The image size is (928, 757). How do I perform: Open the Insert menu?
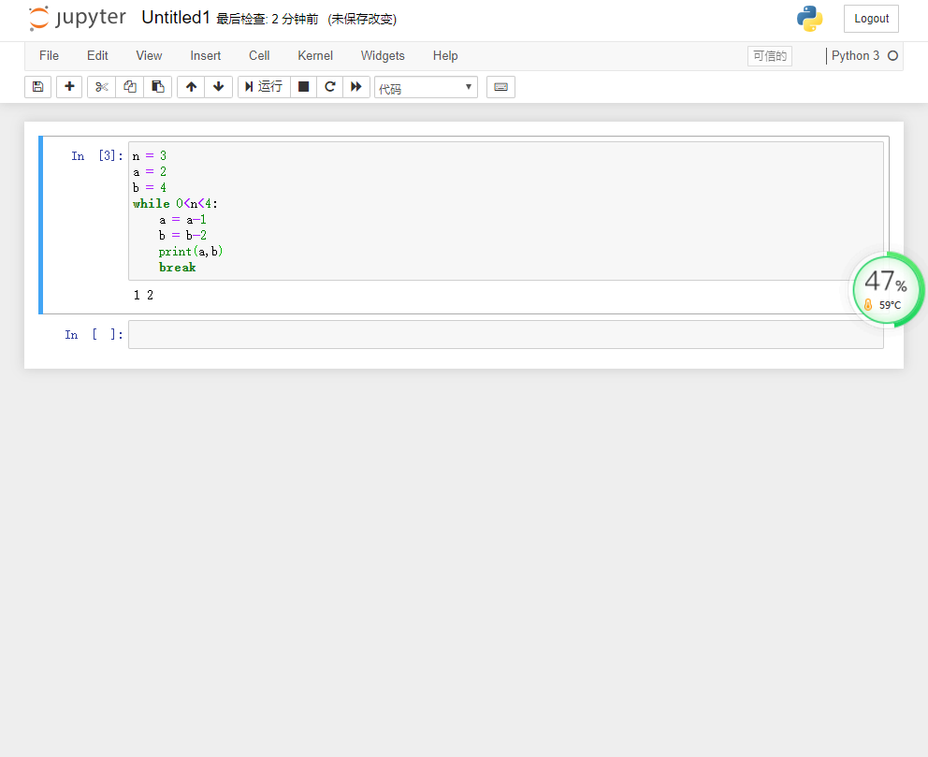click(206, 55)
